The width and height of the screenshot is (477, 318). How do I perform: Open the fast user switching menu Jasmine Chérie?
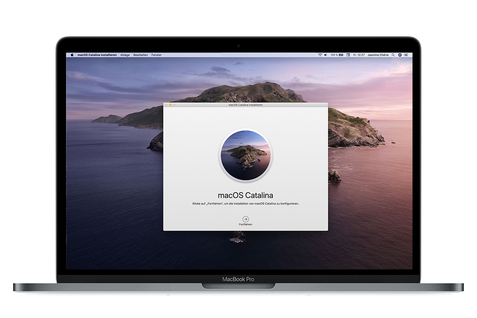378,55
